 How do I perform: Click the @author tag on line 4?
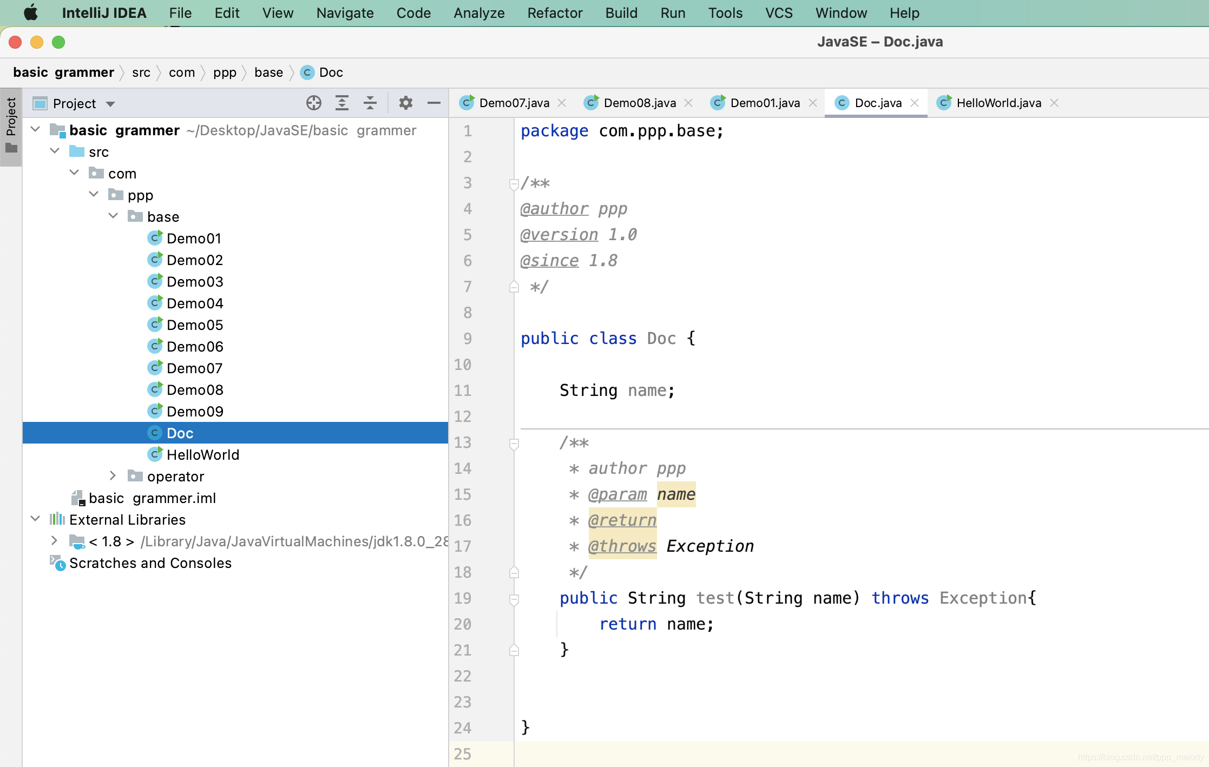point(554,209)
